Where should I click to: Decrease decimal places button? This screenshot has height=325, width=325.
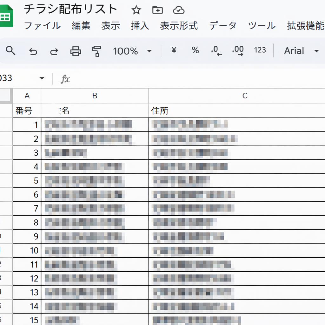click(x=216, y=50)
